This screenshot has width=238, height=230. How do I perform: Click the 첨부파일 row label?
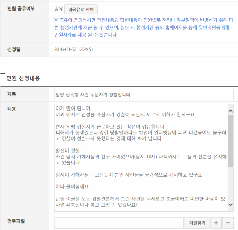coord(17,221)
